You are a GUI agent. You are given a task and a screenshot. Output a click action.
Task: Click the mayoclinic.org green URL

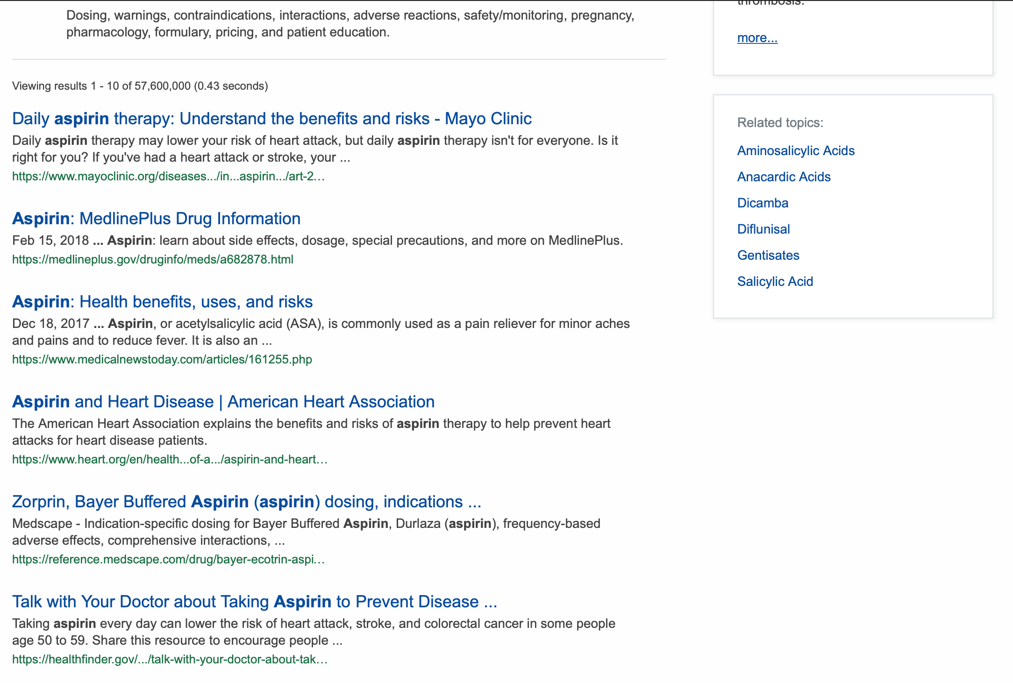point(168,177)
